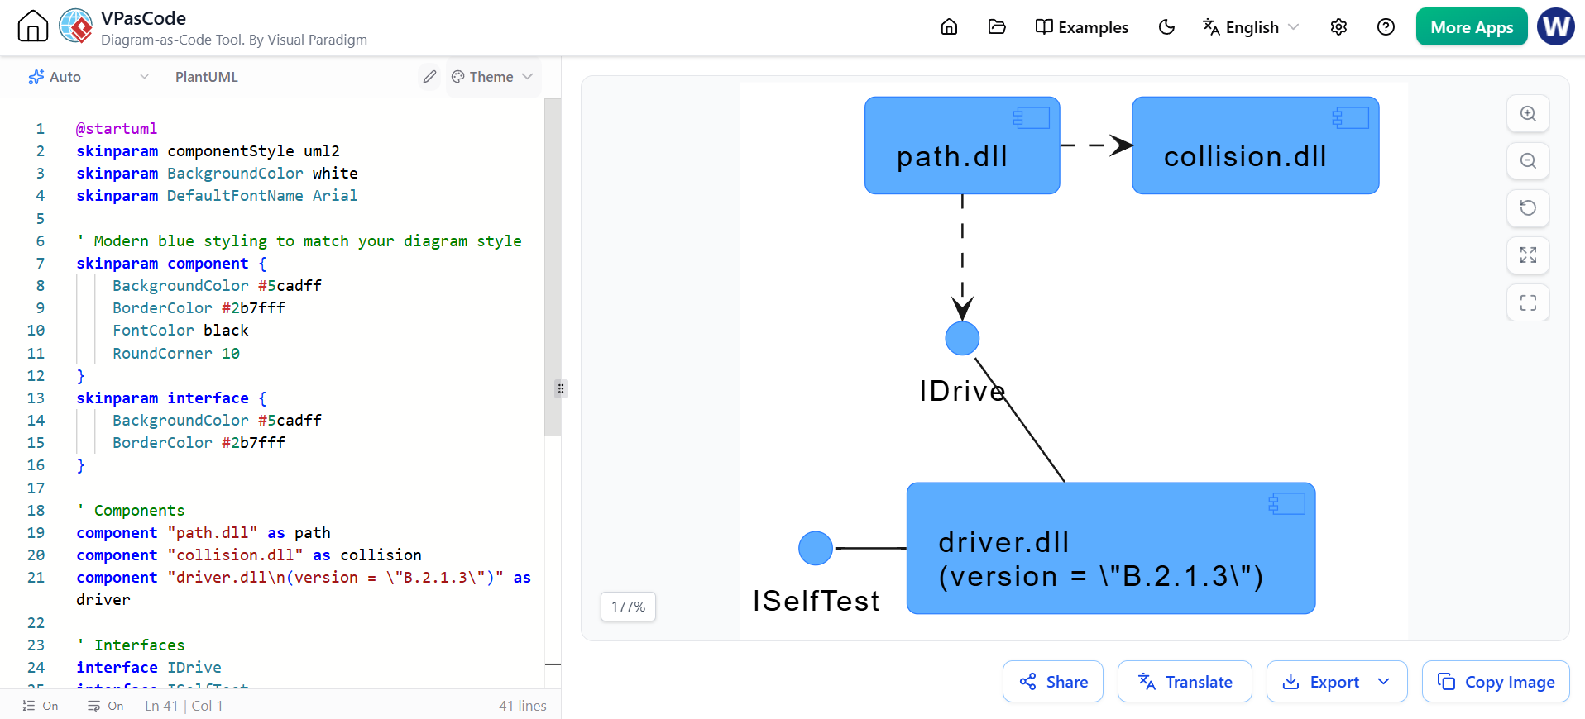This screenshot has width=1585, height=719.
Task: Click the 'DefaultFontName Arial' code line
Action: (217, 195)
